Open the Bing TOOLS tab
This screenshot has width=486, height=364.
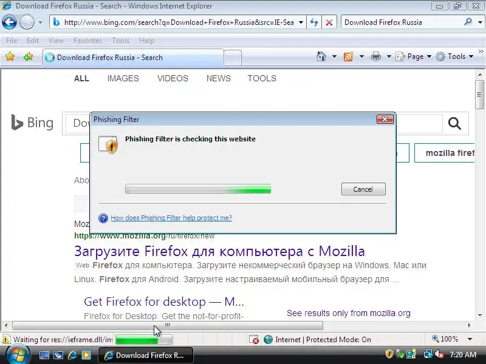(262, 78)
